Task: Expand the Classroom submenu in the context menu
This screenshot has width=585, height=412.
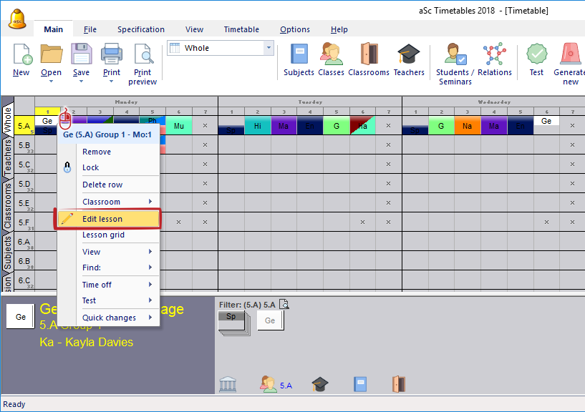Action: point(117,202)
